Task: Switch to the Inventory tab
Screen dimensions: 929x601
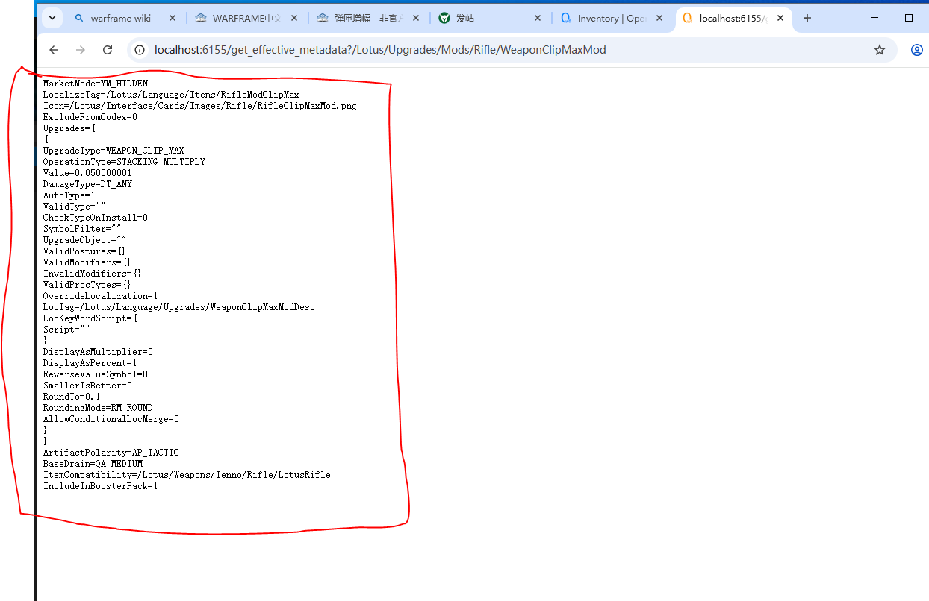Action: click(x=603, y=19)
